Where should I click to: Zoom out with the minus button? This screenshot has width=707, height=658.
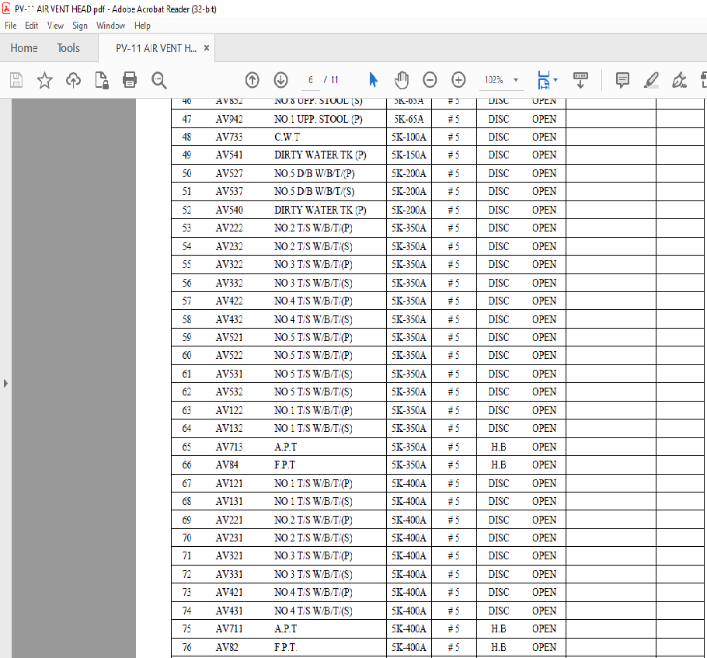(x=430, y=80)
